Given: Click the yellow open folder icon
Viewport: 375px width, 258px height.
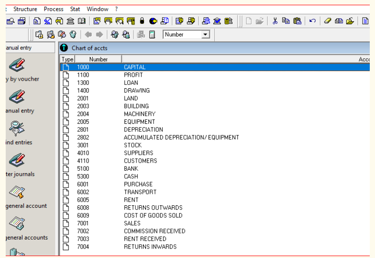Looking at the screenshot, I should click(350, 21).
